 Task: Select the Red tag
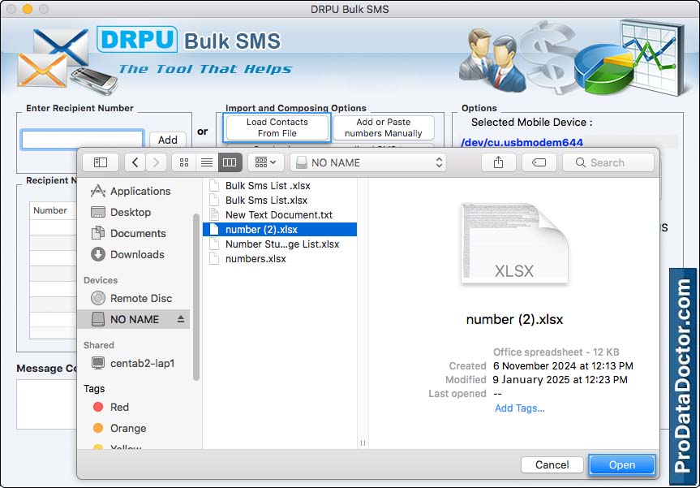tap(119, 407)
